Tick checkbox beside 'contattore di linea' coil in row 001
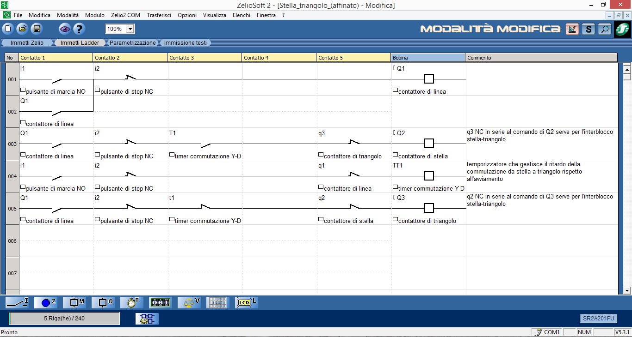The height and width of the screenshot is (337, 632). (x=395, y=90)
